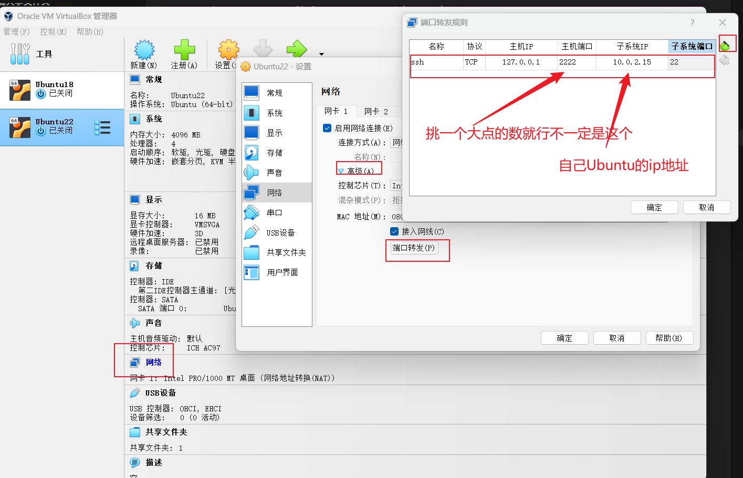
Task: Open 存储 section header in details pane
Action: coord(154,266)
